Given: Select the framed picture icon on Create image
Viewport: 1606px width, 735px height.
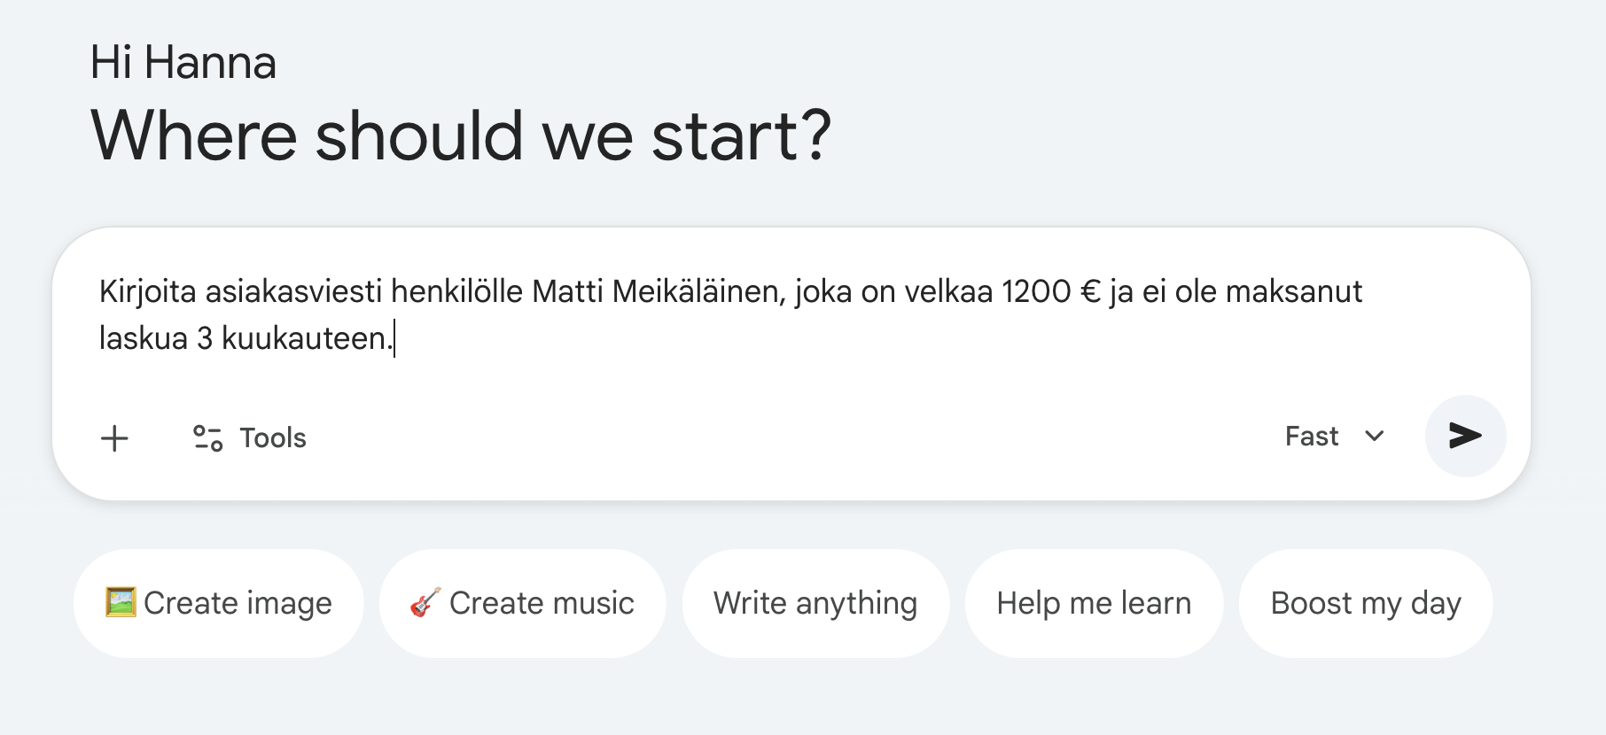Looking at the screenshot, I should (118, 602).
